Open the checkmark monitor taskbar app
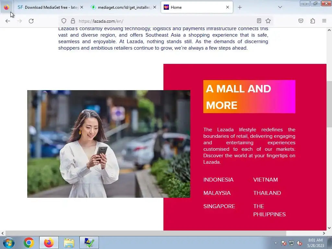 89,243
